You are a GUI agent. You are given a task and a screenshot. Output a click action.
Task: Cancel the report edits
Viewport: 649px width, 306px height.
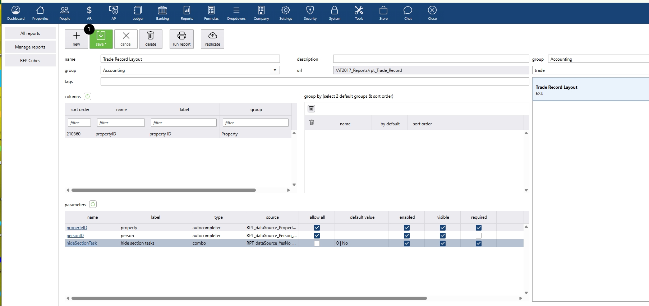click(x=126, y=39)
